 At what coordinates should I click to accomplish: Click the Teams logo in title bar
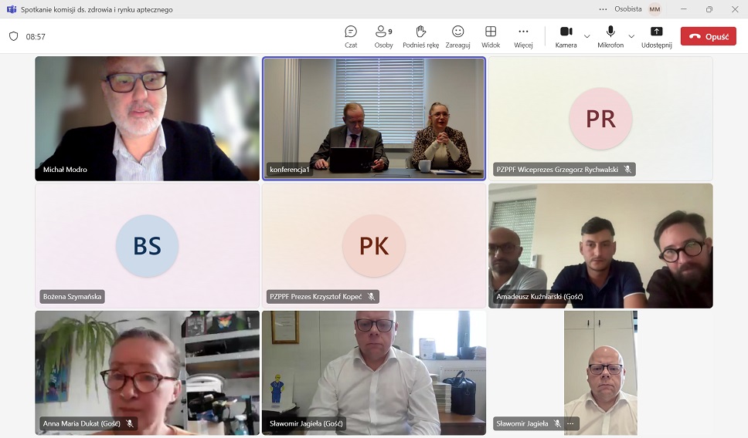[12, 9]
